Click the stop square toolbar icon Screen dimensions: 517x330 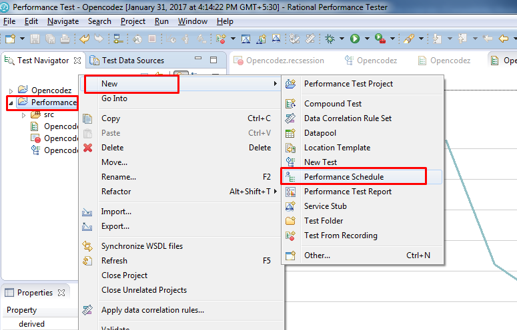pos(152,39)
